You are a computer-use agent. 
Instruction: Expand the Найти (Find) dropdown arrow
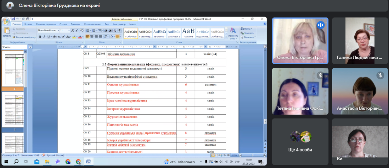pyautogui.click(x=252, y=29)
